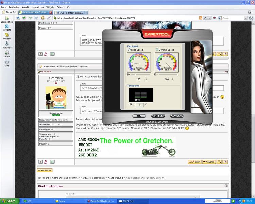The height and width of the screenshot is (204, 255).
Task: Click the RSS feed icon in address bar
Action: [x=201, y=18]
